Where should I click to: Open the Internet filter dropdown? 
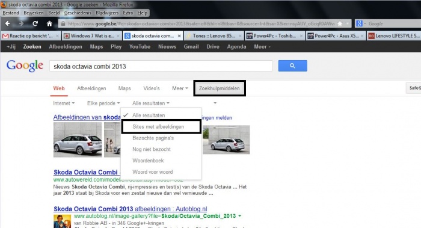(64, 103)
